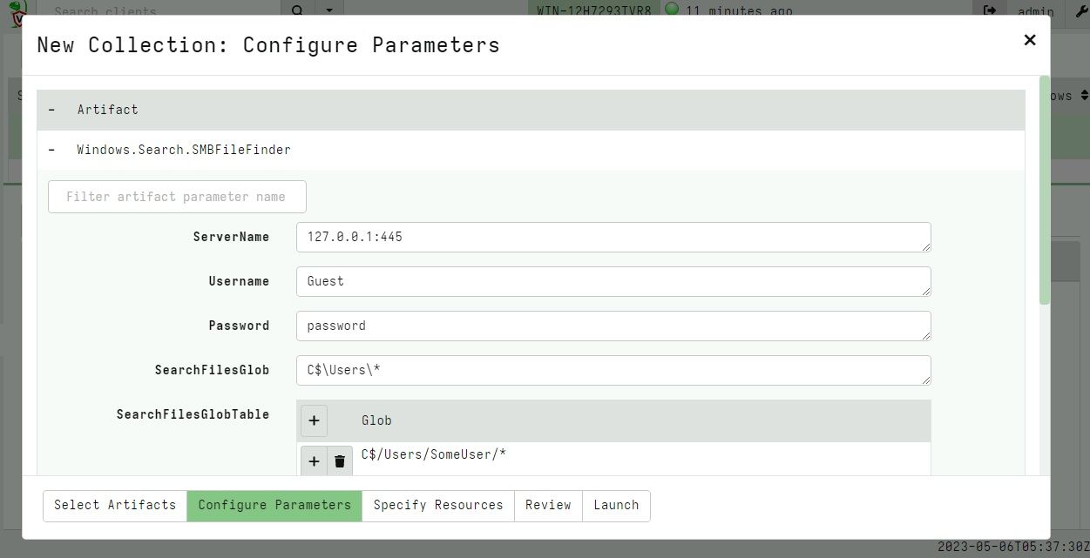
Task: Click the dialog's vertical scrollbar
Action: point(1044,192)
